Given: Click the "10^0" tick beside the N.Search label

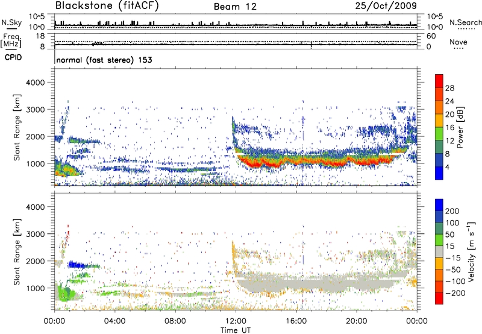Looking at the screenshot, I should (435, 27).
